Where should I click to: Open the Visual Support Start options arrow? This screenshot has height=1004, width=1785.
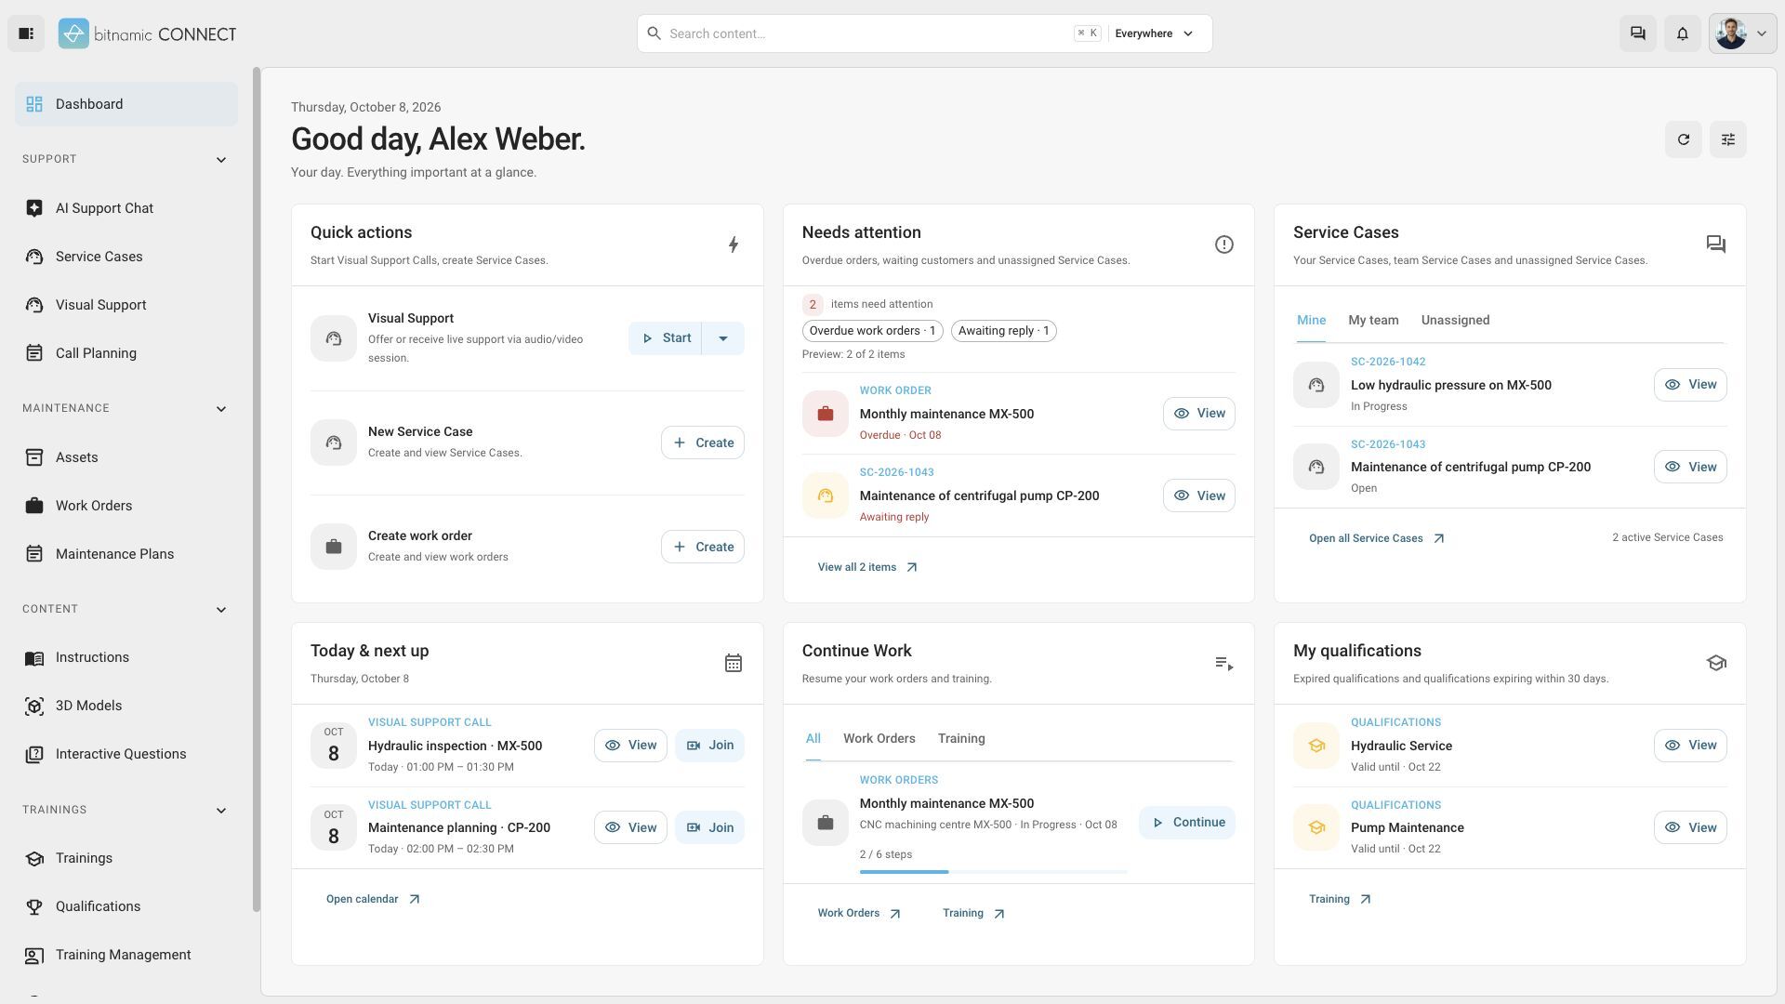tap(722, 338)
